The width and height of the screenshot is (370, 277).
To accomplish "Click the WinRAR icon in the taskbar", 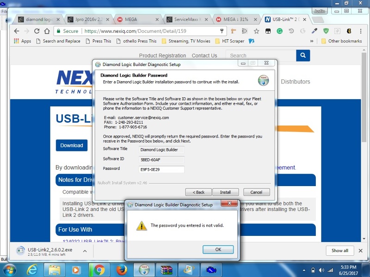I will click(x=166, y=270).
